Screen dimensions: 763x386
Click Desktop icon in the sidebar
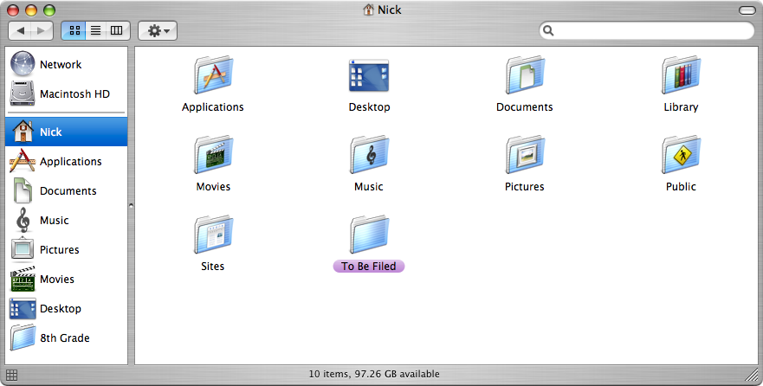[x=23, y=309]
